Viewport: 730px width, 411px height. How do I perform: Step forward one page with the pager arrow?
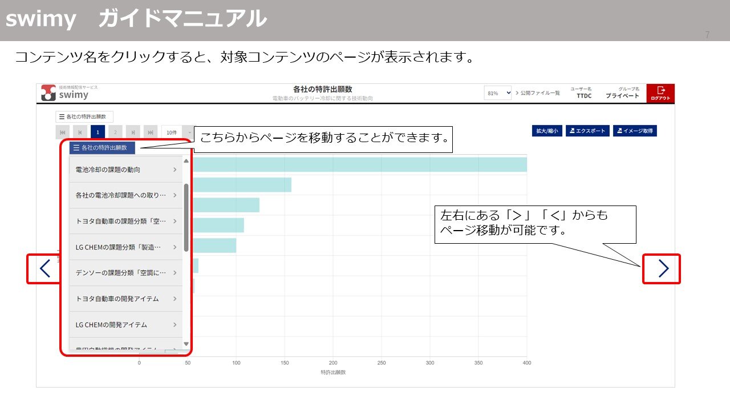[133, 132]
